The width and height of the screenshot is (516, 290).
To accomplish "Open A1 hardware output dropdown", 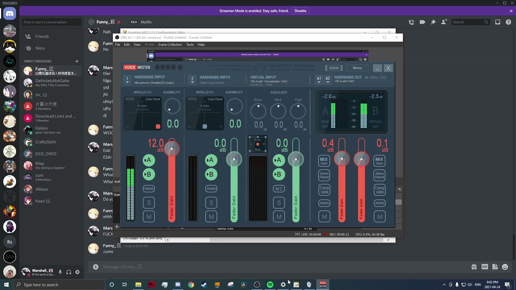I will (319, 79).
